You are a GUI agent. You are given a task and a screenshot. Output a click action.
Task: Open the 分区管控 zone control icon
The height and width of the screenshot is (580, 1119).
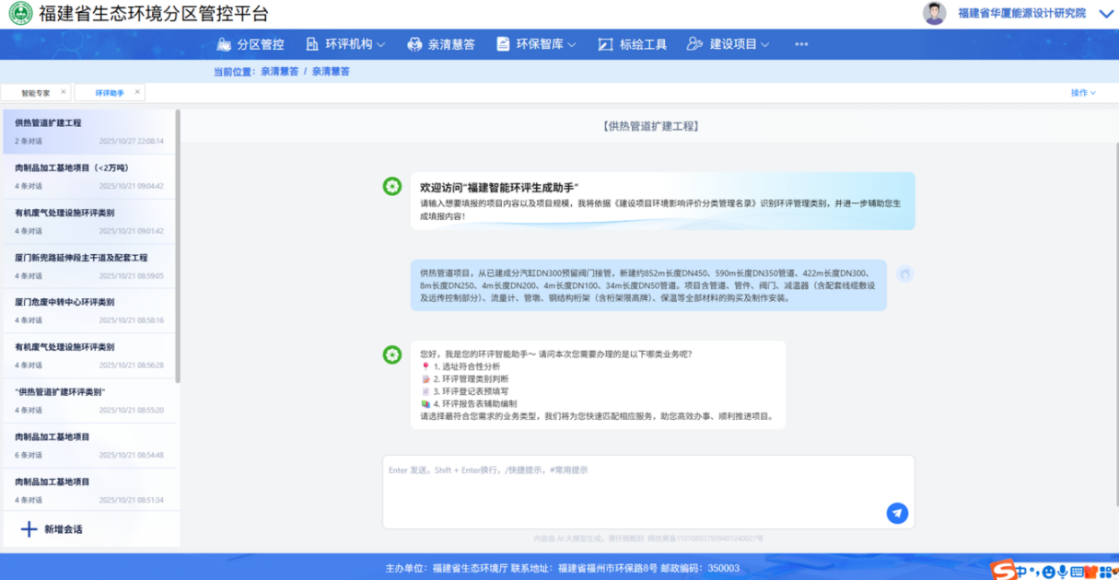pos(224,44)
